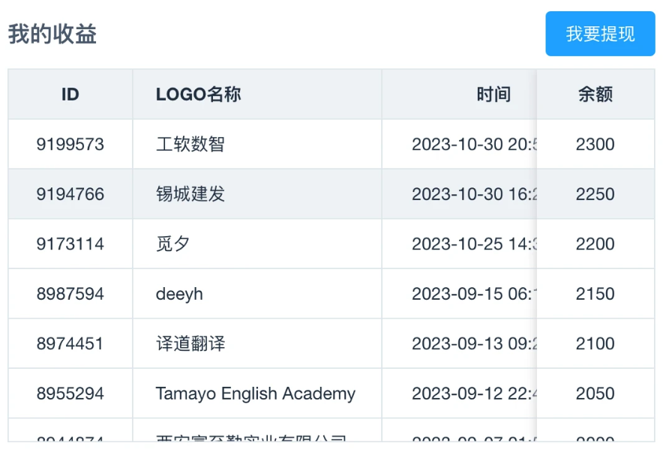Click the time 2023-09-13 cell
Viewport: 669px width, 461px height.
(474, 344)
